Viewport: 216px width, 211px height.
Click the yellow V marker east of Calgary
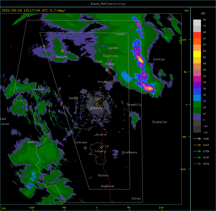click(x=107, y=146)
